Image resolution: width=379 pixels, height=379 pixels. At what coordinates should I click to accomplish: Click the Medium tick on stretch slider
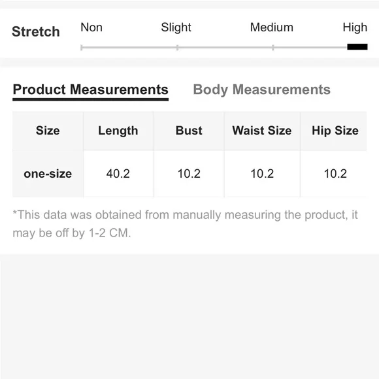(273, 47)
